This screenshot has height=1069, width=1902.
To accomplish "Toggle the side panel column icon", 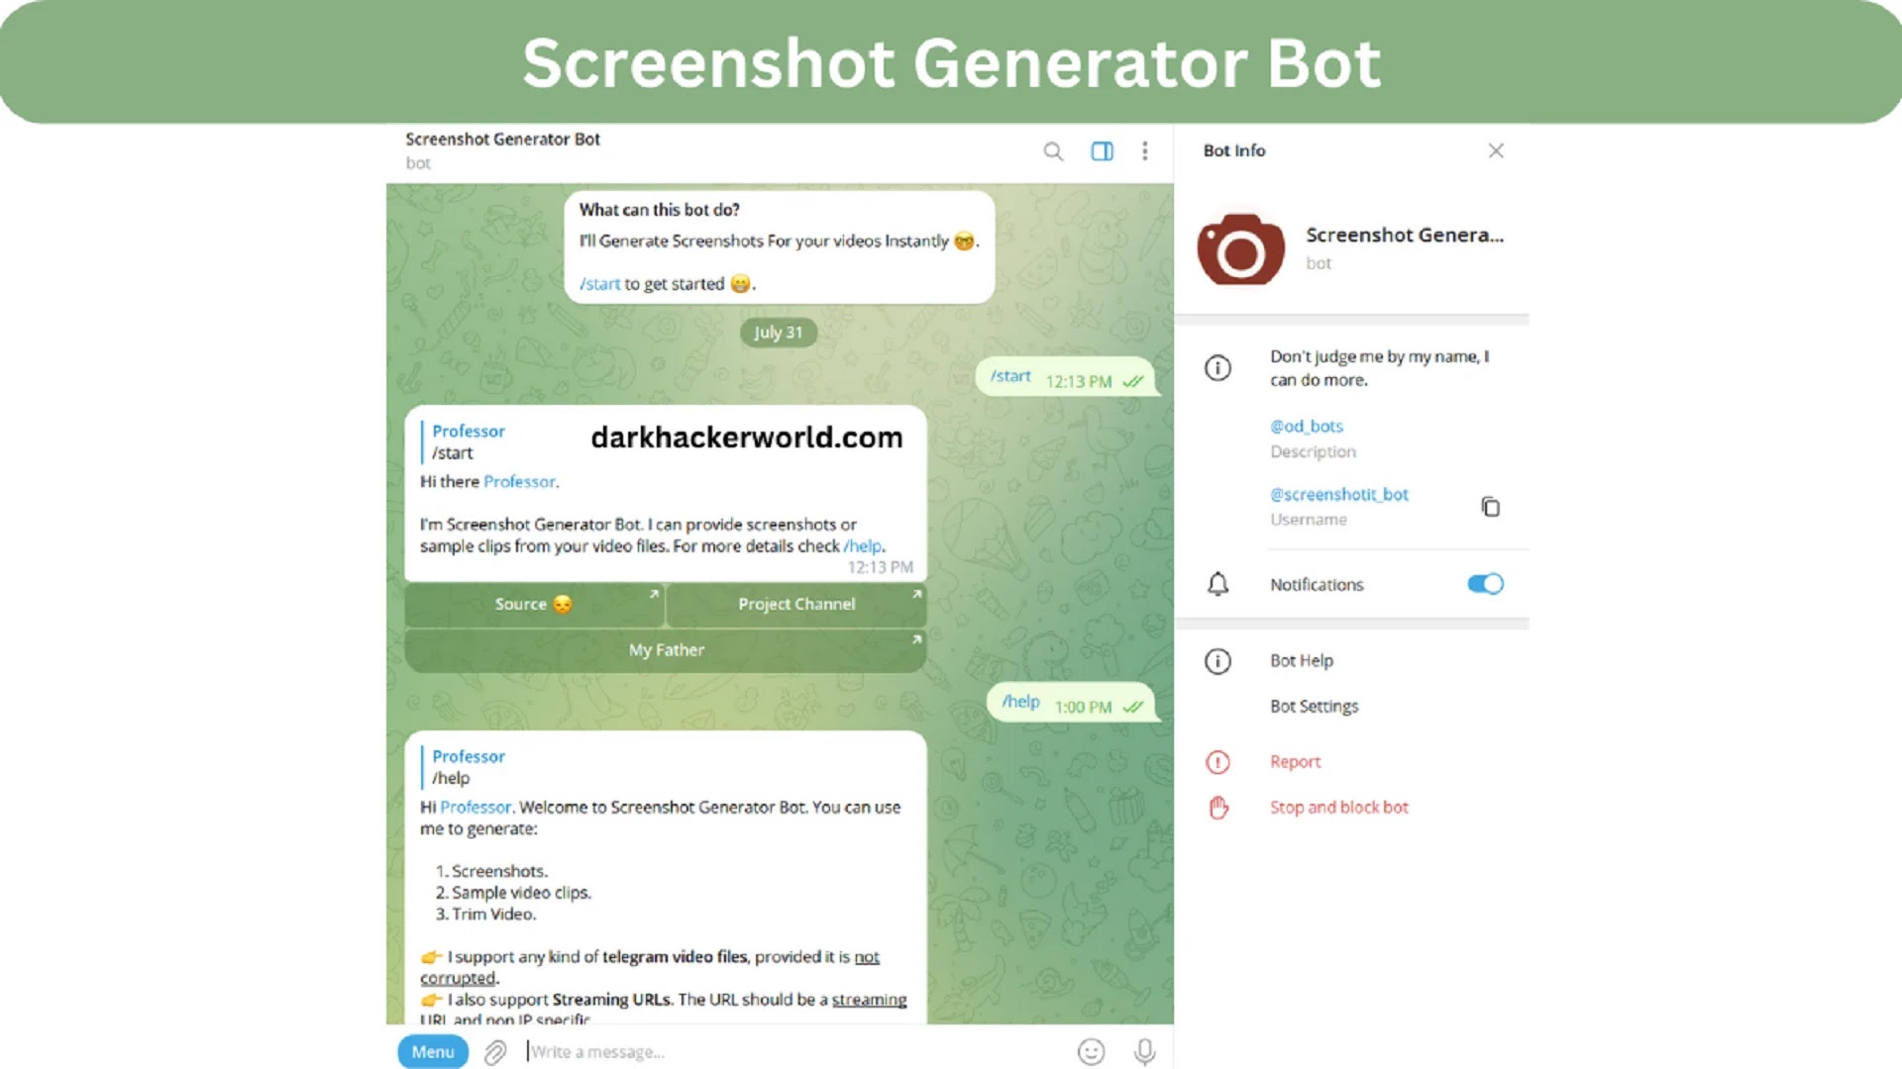I will pyautogui.click(x=1102, y=151).
